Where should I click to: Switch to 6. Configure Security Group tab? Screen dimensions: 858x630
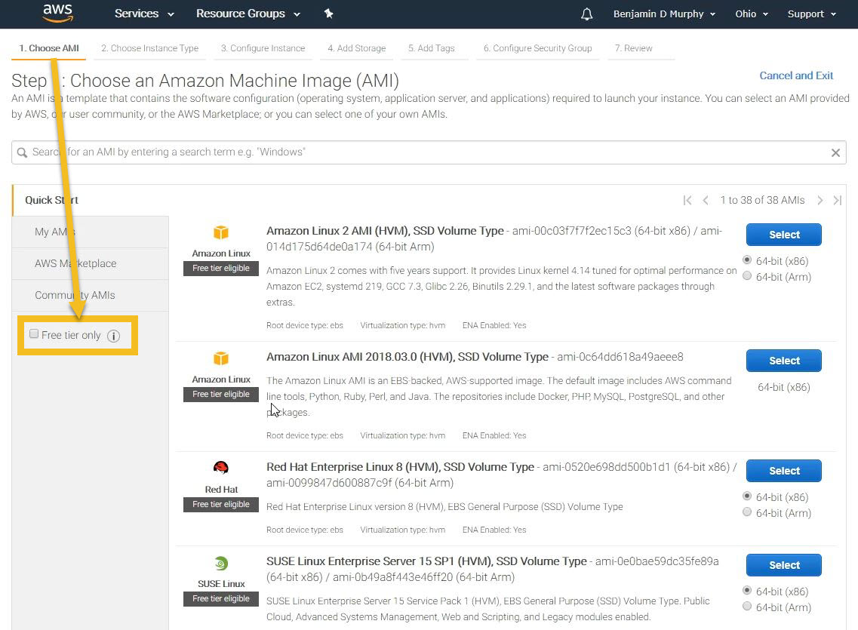tap(537, 49)
